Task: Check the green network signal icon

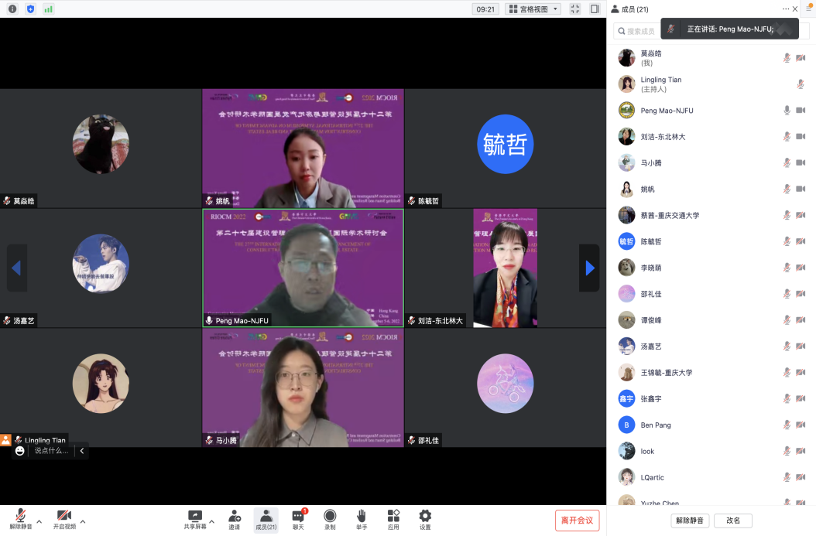Action: point(49,9)
